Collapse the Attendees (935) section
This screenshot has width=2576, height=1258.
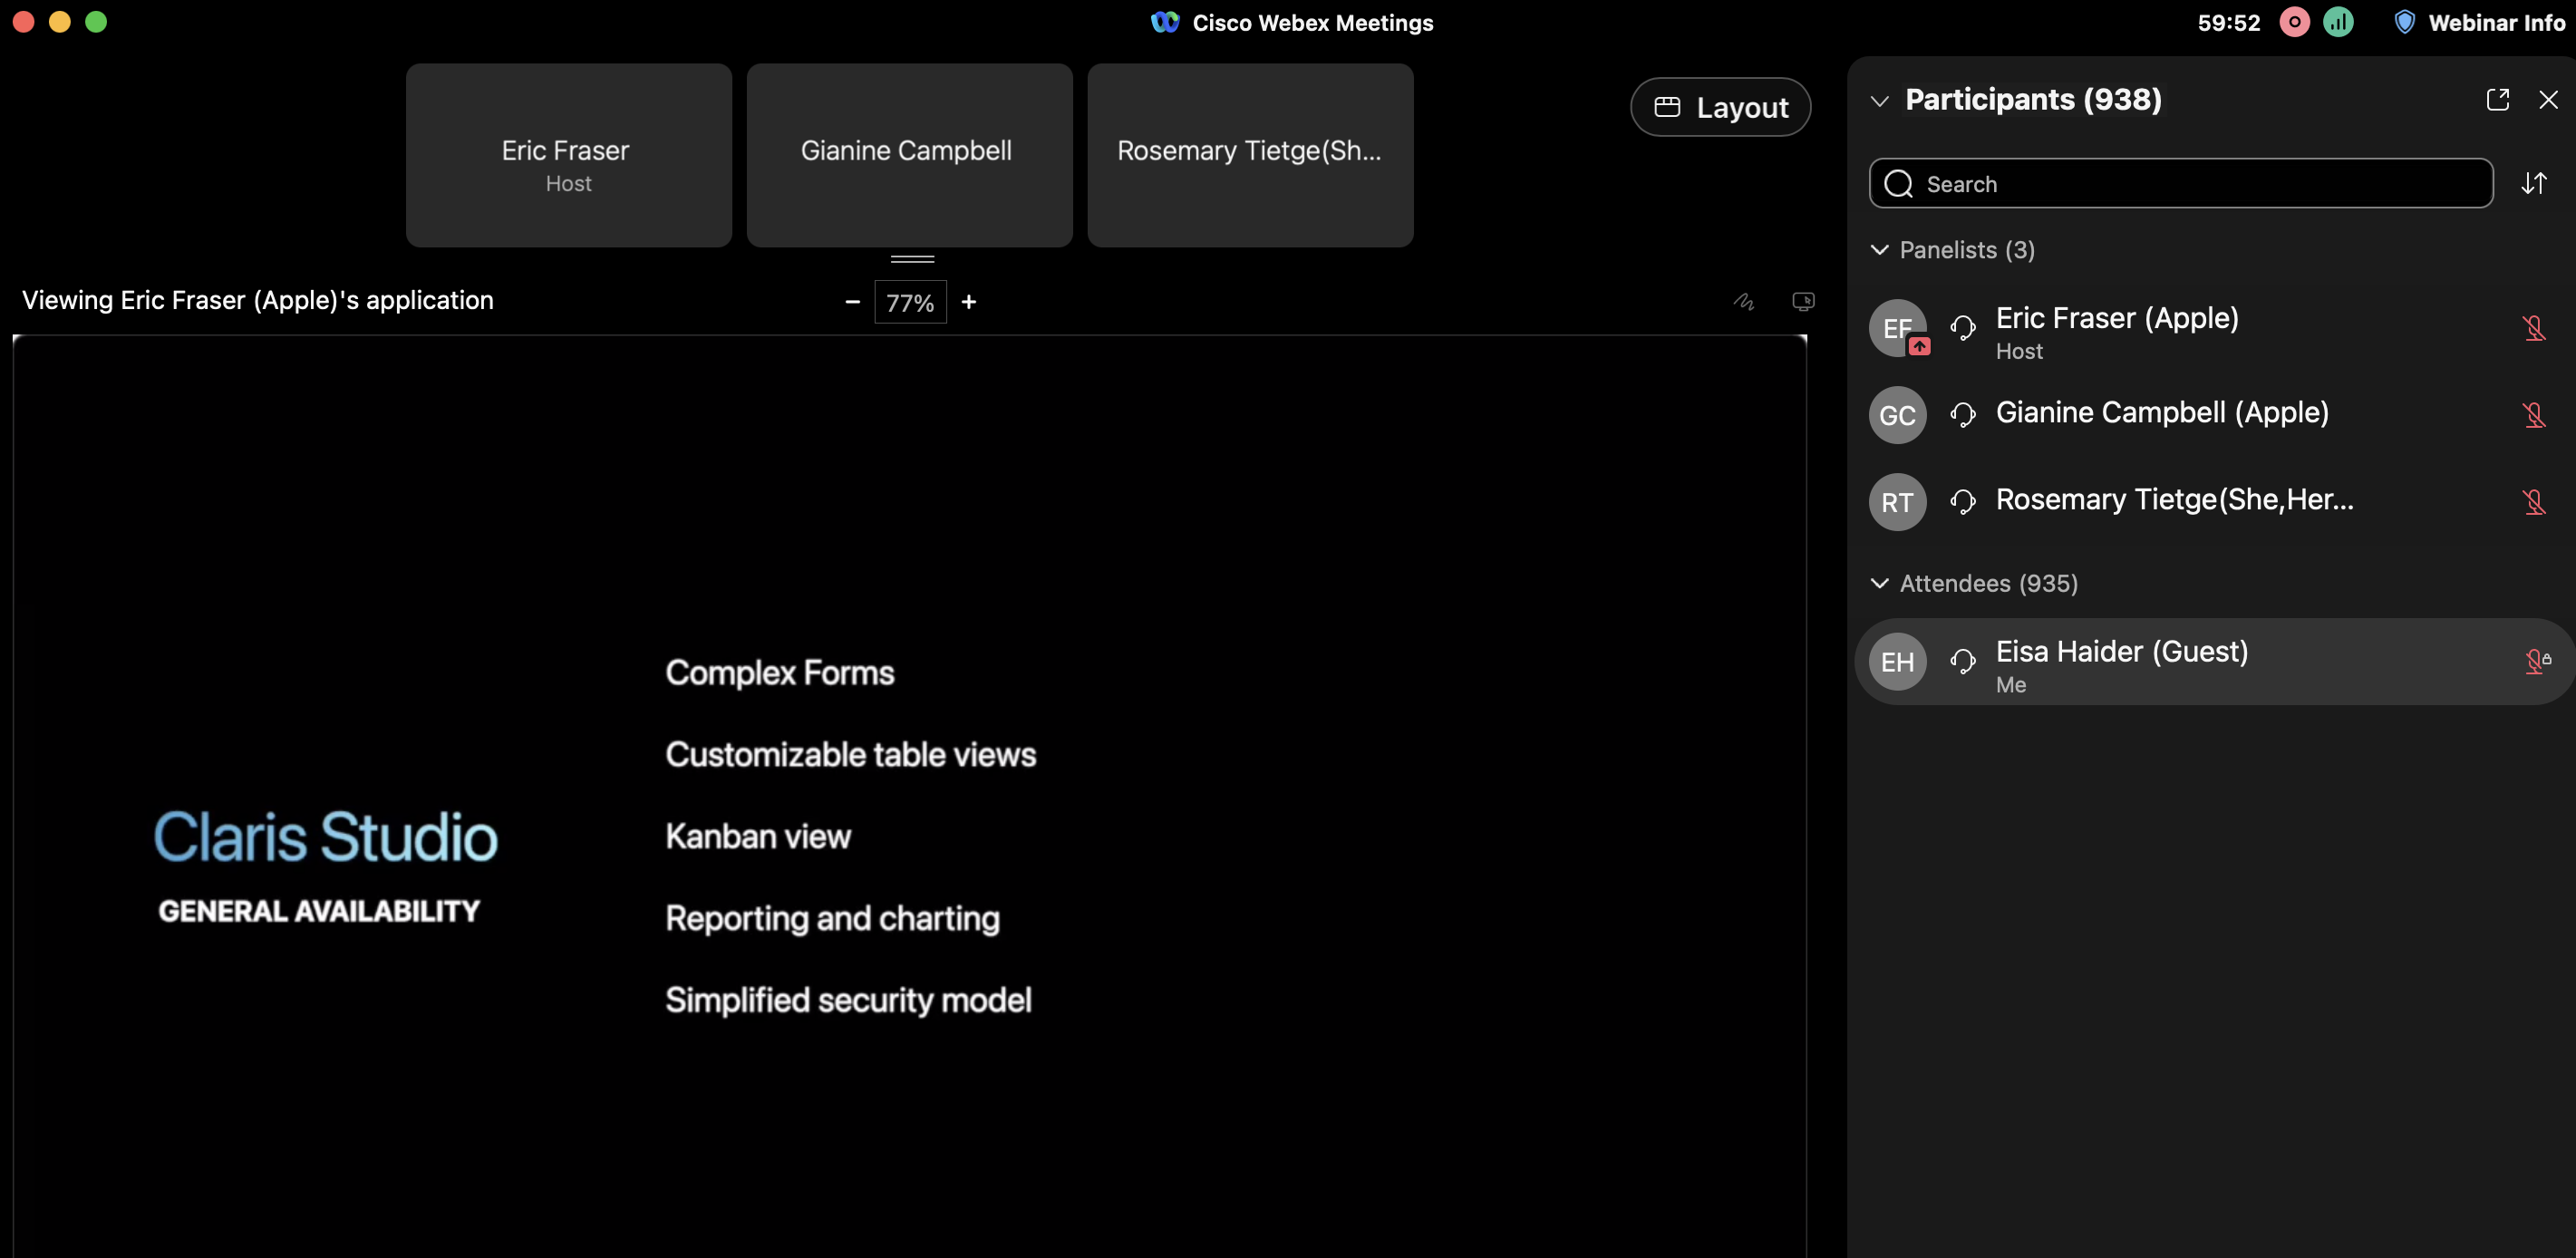(1879, 583)
